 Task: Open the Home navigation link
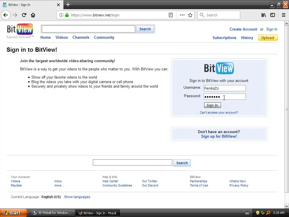[x=45, y=38]
